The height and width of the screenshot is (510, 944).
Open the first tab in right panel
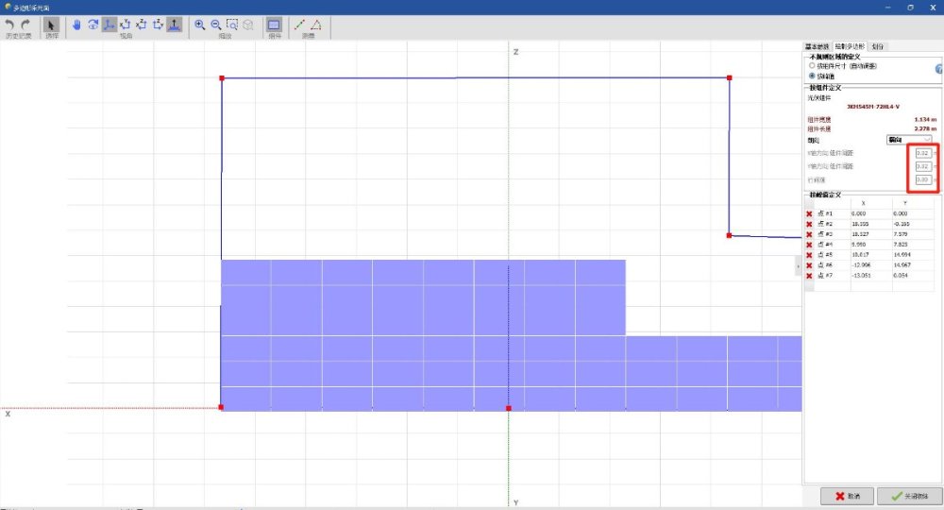pyautogui.click(x=817, y=46)
